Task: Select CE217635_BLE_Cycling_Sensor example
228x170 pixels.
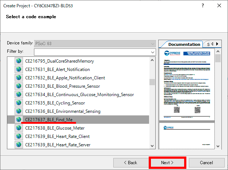Action: 55,103
